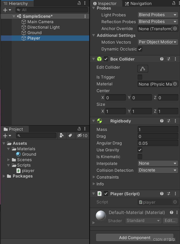The image size is (180, 244).
Task: Open Default-Material three-dot menu
Action: 177,212
